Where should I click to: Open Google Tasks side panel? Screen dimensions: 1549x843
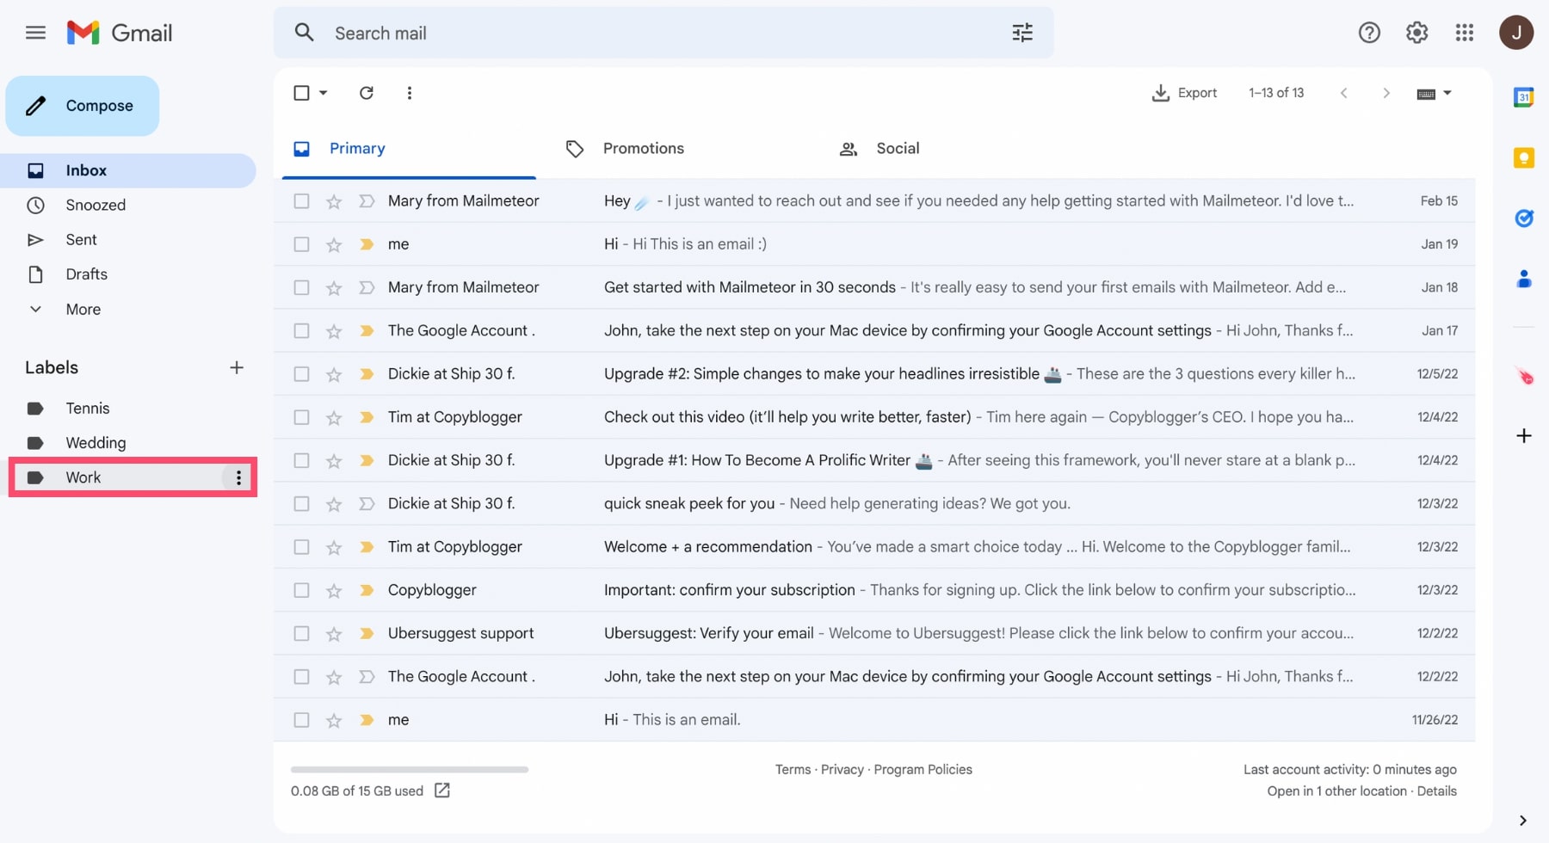point(1524,218)
